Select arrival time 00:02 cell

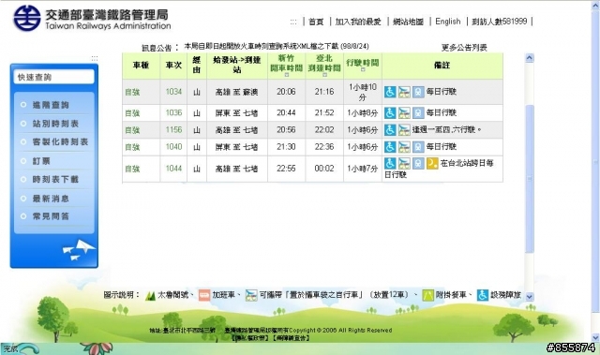(x=324, y=169)
